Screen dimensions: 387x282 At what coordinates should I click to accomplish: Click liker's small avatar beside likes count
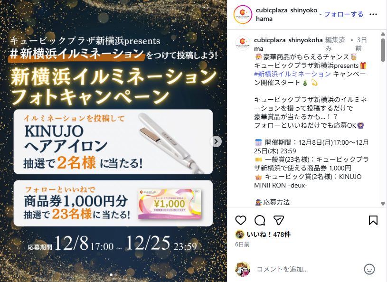pyautogui.click(x=240, y=235)
